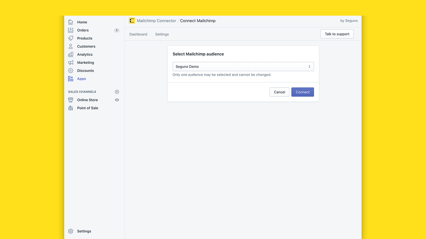Click the Customers person icon
The width and height of the screenshot is (426, 239).
coord(71,46)
